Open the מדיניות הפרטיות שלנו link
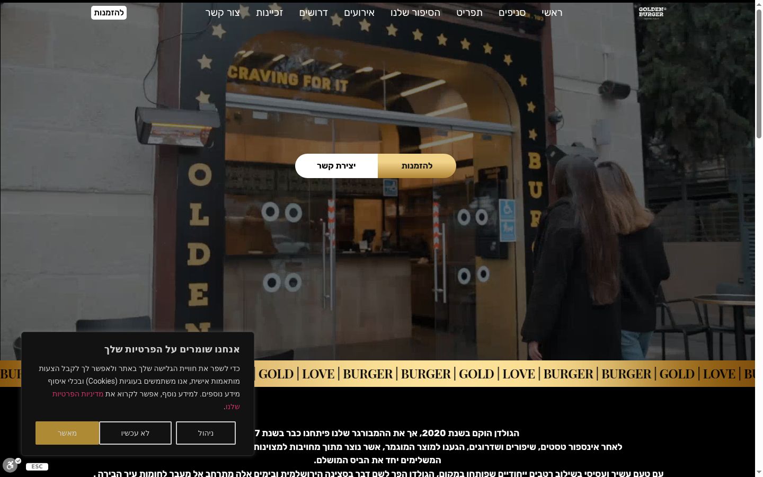763x477 pixels. [x=77, y=394]
